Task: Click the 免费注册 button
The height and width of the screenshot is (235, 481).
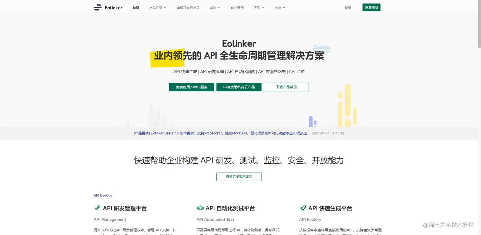Action: (371, 7)
